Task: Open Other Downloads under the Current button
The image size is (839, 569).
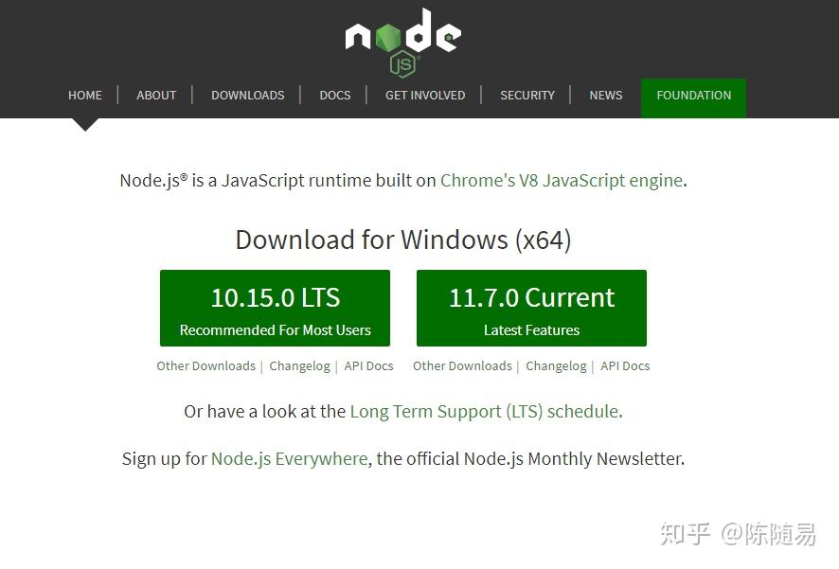Action: click(x=462, y=365)
